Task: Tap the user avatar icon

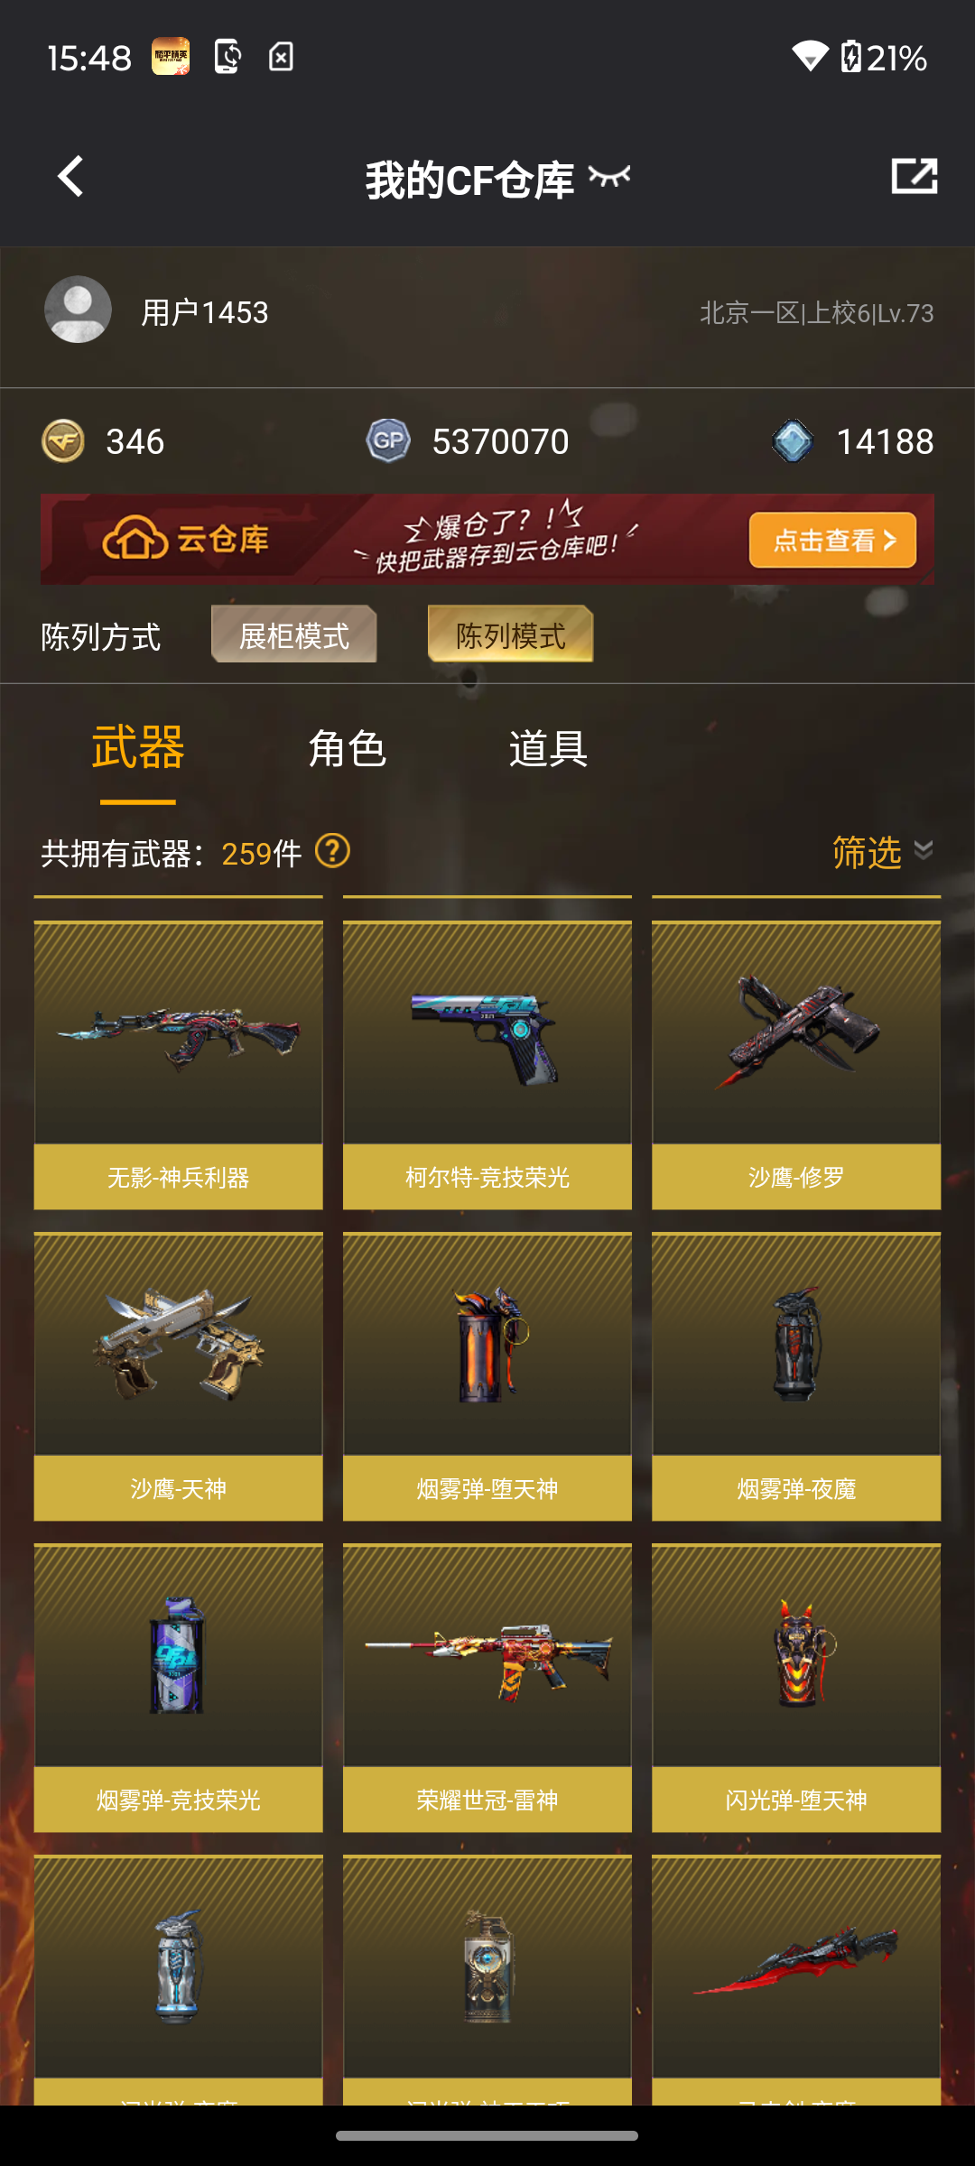Action: point(78,310)
